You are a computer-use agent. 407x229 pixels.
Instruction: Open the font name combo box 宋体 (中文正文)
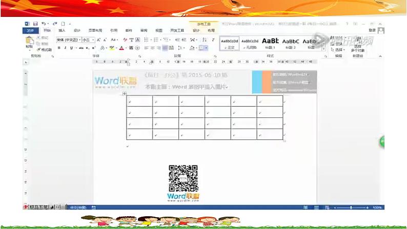(x=69, y=39)
